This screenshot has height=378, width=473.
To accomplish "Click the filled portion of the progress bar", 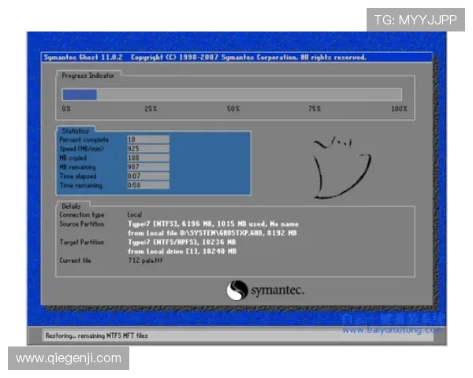I will click(80, 94).
